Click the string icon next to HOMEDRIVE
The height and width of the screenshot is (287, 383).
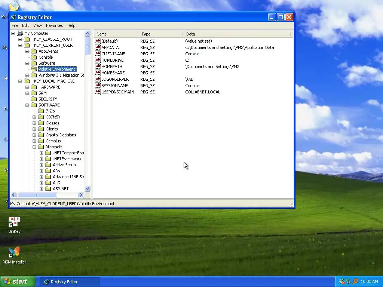pos(98,60)
